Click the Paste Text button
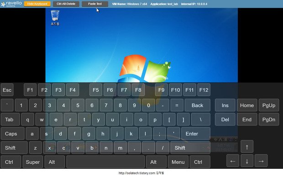Image resolution: width=283 pixels, height=177 pixels. (x=95, y=4)
